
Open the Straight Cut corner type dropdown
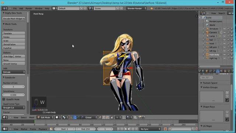pyautogui.click(x=14, y=108)
